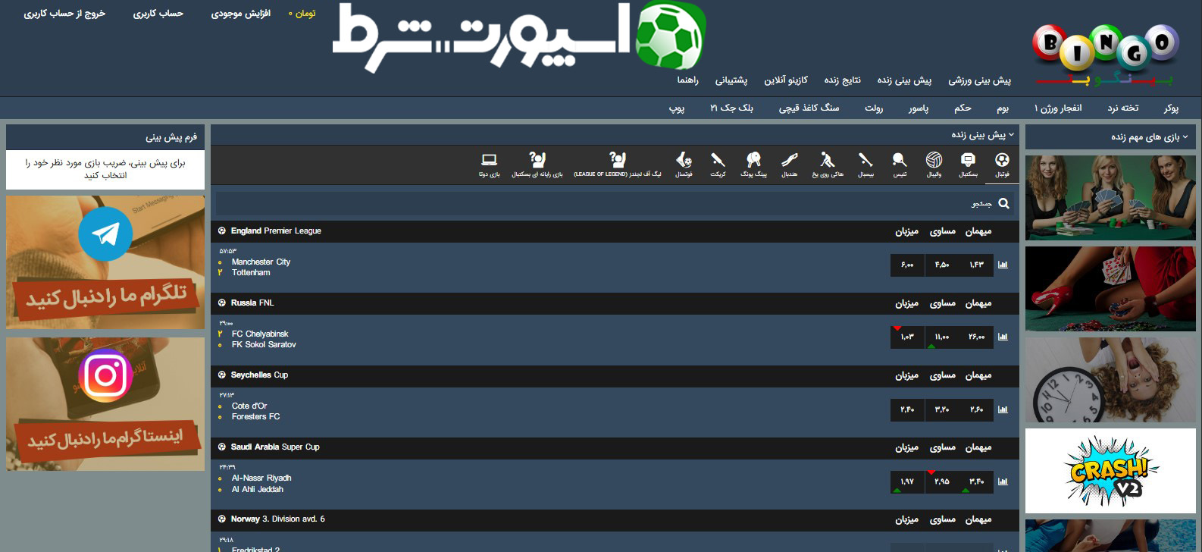Bet guest odds 26.00 on FK Sokol Saratov

pos(976,337)
